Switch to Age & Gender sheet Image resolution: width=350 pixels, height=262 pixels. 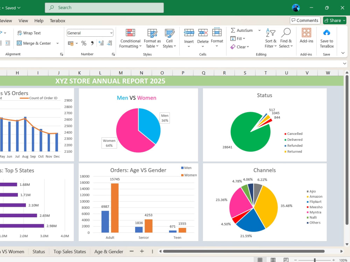(109, 252)
